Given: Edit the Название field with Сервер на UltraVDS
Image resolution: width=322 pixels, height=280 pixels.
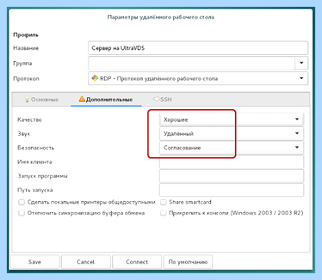Looking at the screenshot, I should pos(198,48).
